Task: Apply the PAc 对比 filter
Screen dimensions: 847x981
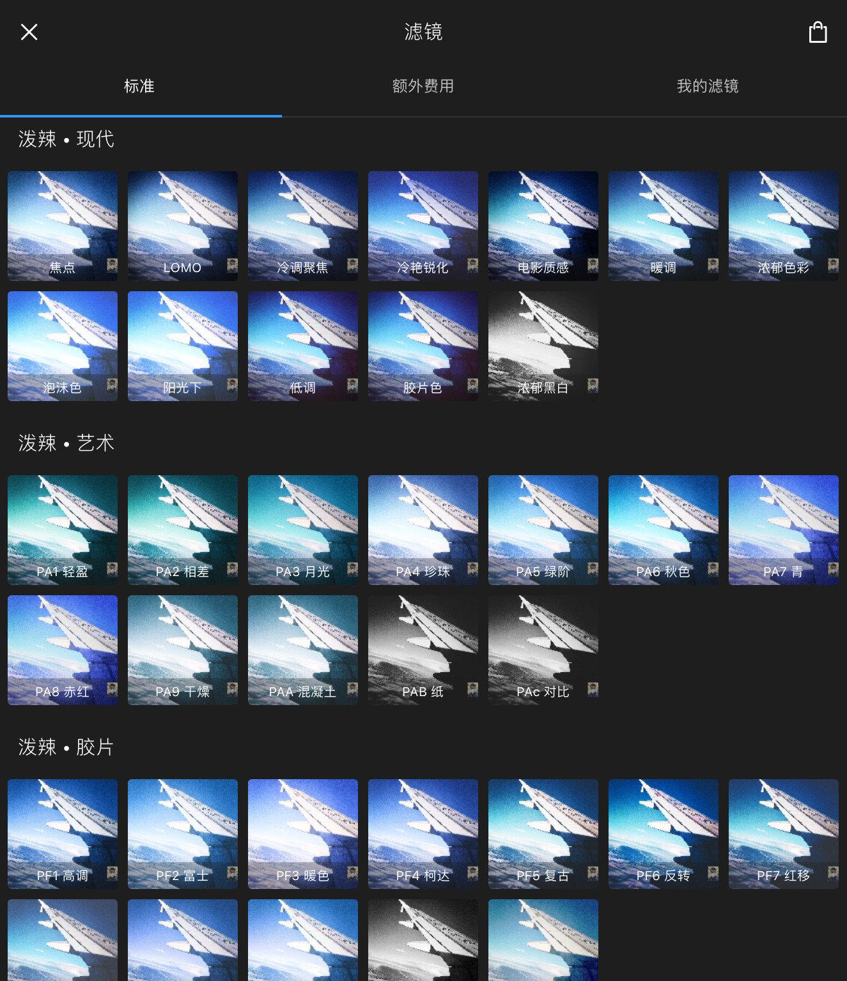Action: (543, 650)
